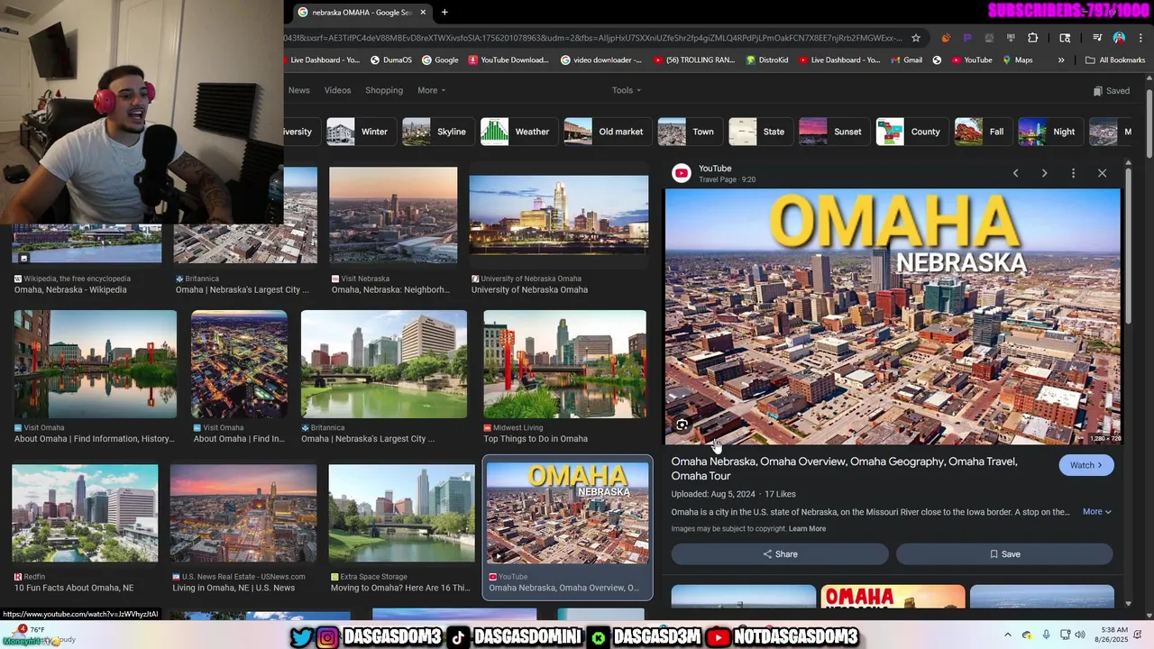The width and height of the screenshot is (1154, 649).
Task: Click the YouTube source header in preview
Action: click(714, 173)
